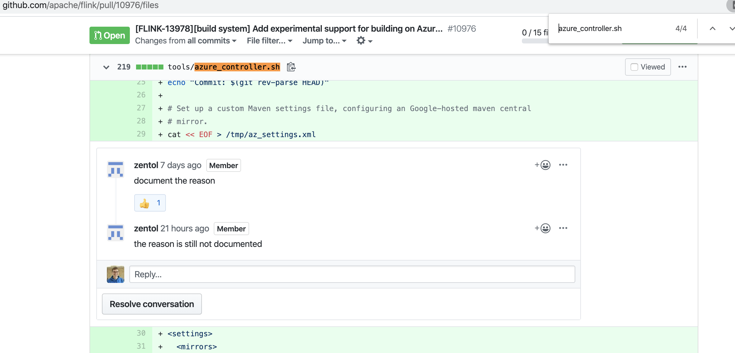Open the diff settings gear menu
Image resolution: width=735 pixels, height=353 pixels.
tap(364, 41)
